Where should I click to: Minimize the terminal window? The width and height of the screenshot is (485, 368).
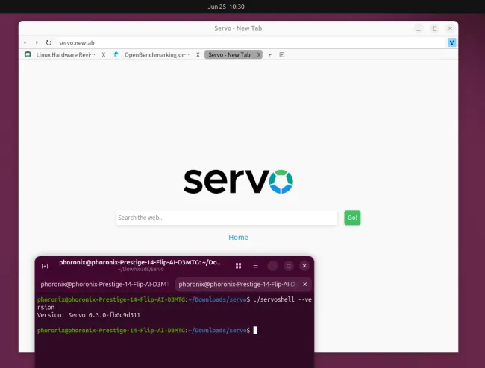click(272, 266)
